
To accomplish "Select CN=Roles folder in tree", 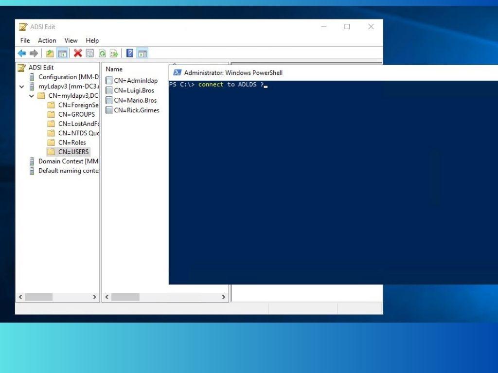I will [x=72, y=142].
